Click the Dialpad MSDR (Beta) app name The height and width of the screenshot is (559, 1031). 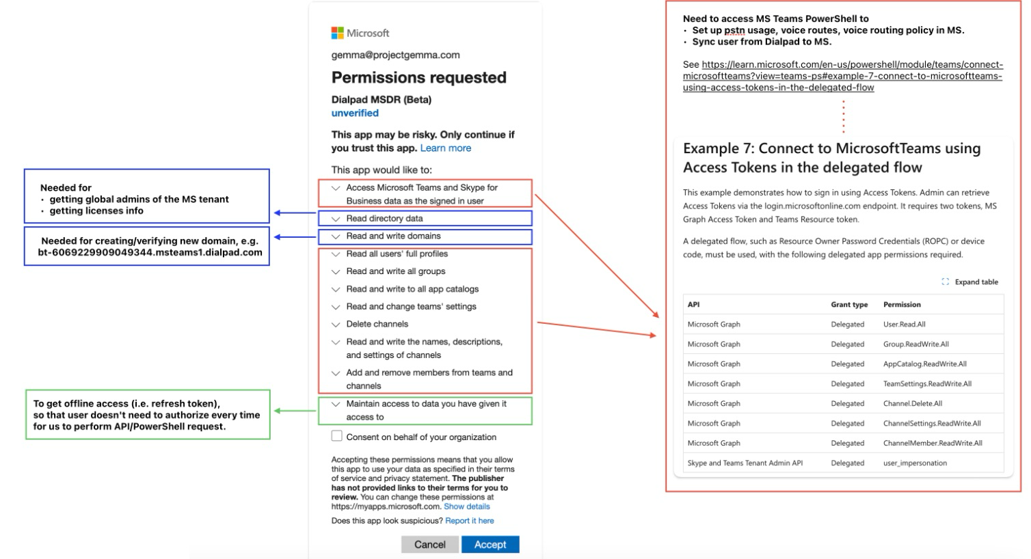(x=381, y=100)
